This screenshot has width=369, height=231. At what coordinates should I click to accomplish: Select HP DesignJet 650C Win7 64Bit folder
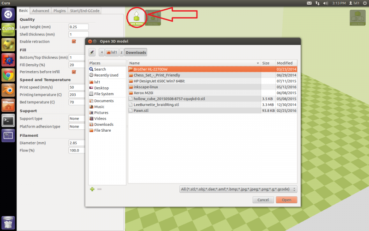click(x=213, y=81)
